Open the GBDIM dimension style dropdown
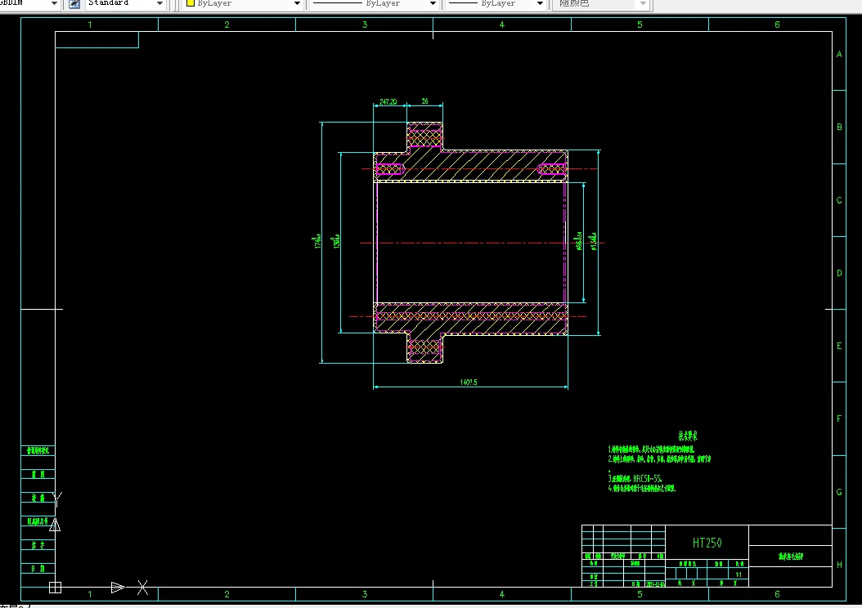Screen dimensions: 862x608 (x=54, y=4)
